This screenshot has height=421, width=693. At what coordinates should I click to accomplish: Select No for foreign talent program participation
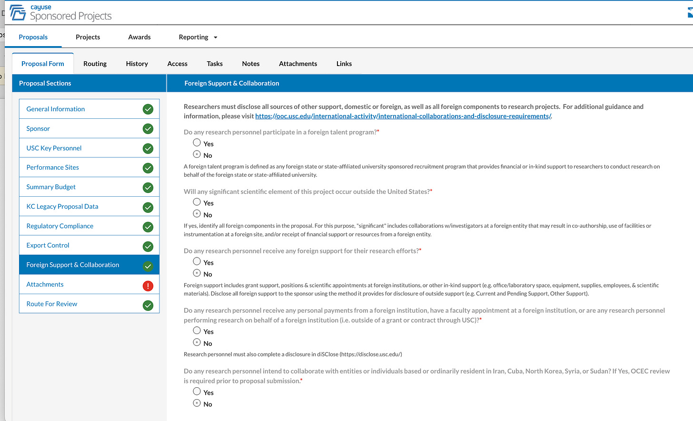(x=197, y=154)
